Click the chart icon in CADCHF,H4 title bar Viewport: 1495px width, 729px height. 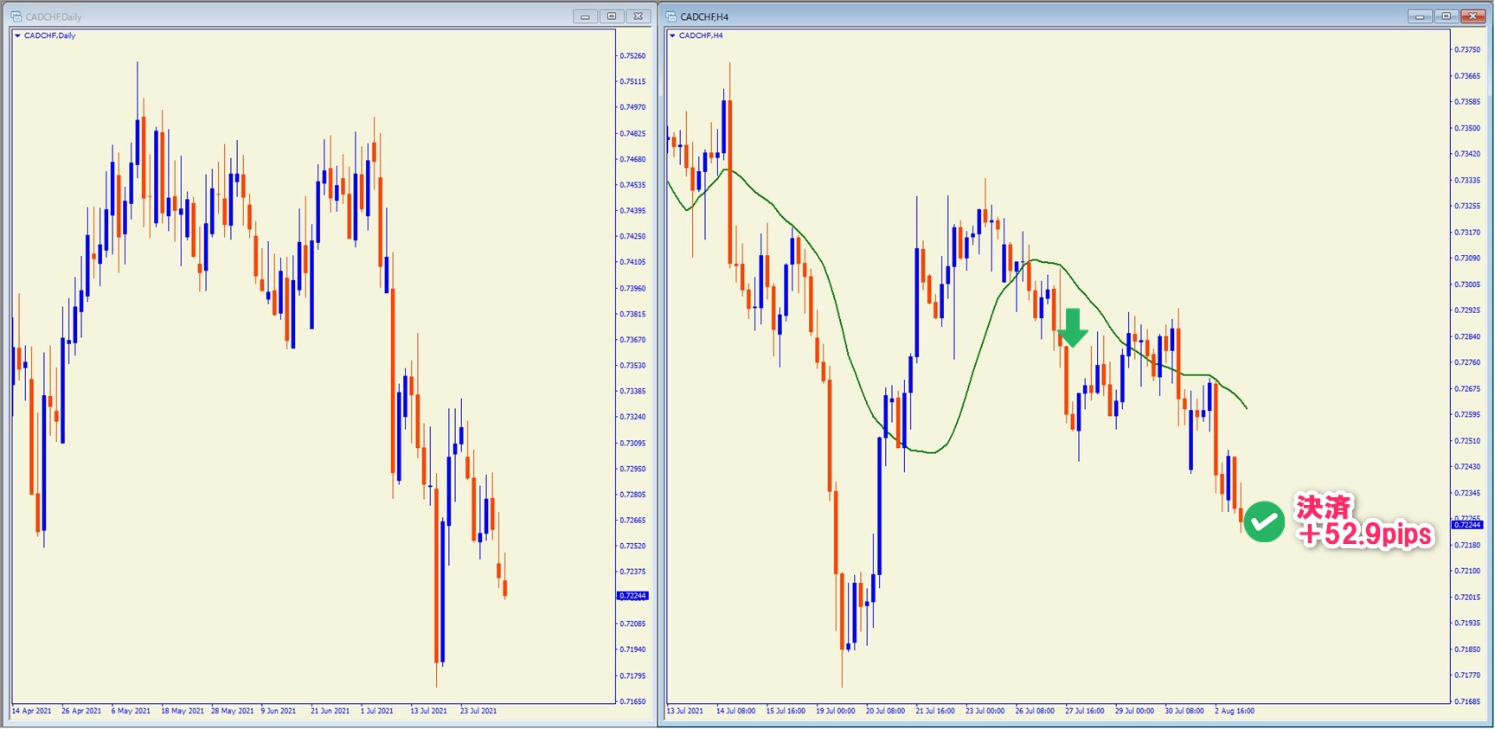click(671, 16)
